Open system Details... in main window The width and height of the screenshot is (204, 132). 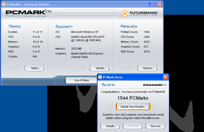click(x=100, y=68)
